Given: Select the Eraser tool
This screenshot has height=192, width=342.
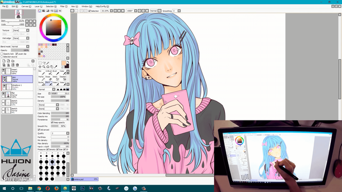Looking at the screenshot, I should pos(48,78).
